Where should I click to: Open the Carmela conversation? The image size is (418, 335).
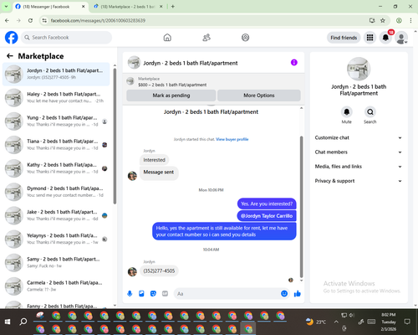click(x=56, y=286)
